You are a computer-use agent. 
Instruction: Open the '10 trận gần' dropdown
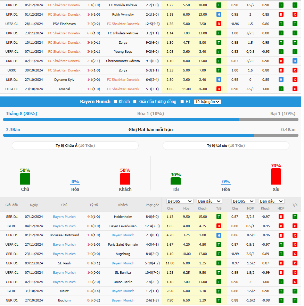coord(207,102)
